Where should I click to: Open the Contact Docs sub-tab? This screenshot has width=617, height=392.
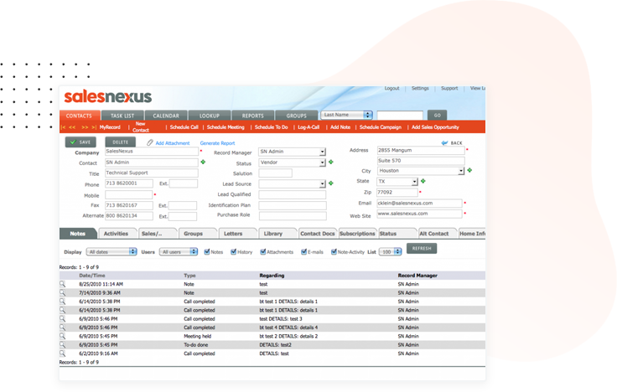coord(318,234)
